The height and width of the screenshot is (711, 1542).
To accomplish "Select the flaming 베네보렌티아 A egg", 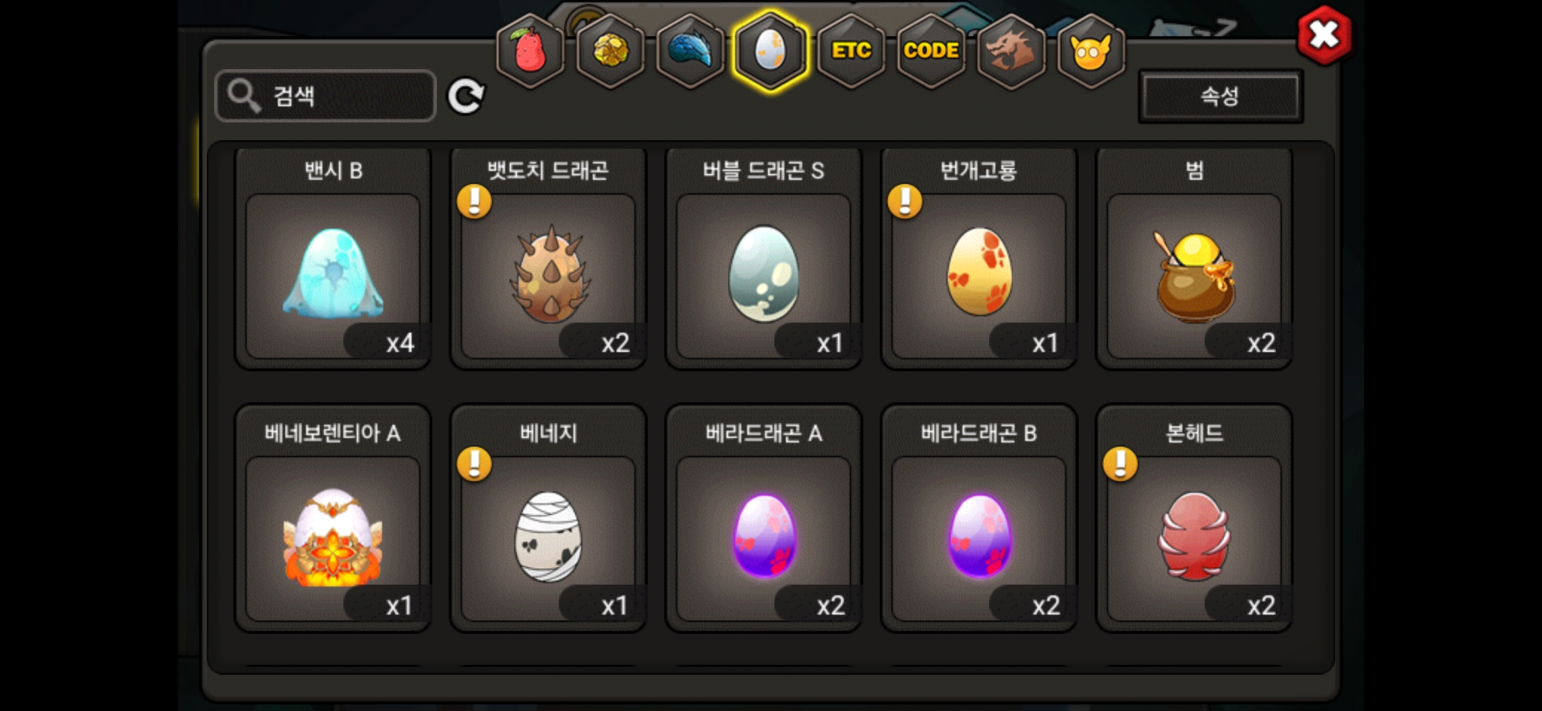I will tap(333, 519).
